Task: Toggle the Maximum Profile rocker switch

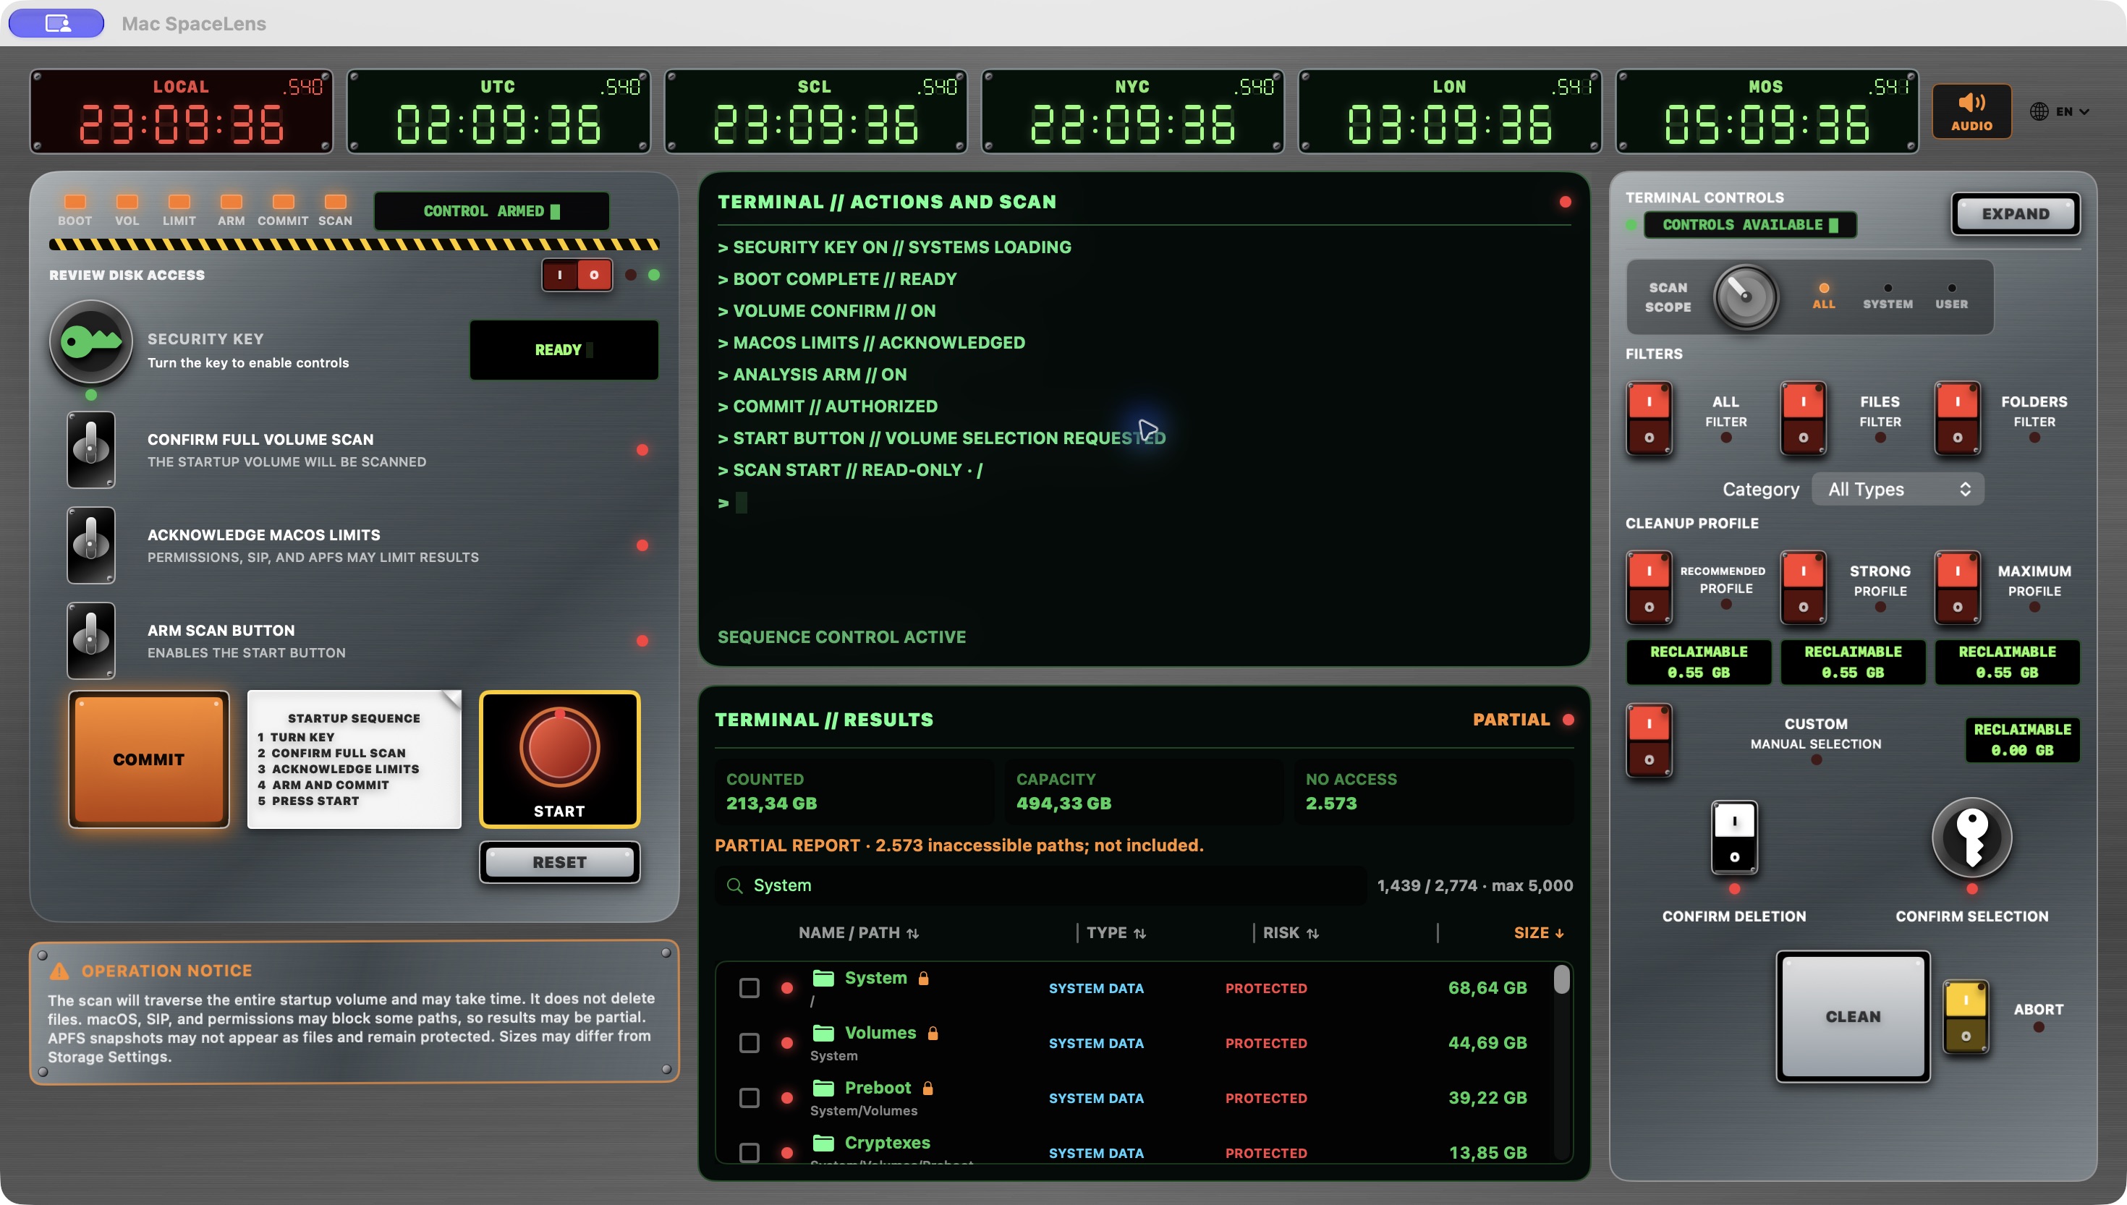Action: click(1956, 587)
